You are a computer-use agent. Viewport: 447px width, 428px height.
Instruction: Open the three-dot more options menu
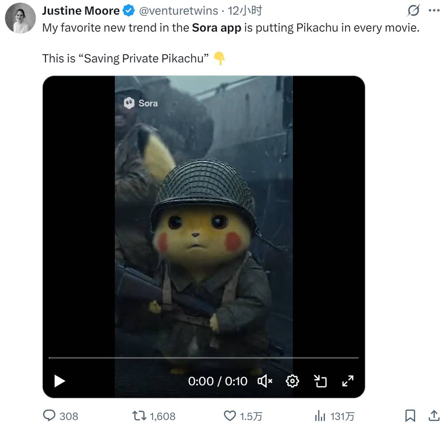point(434,11)
